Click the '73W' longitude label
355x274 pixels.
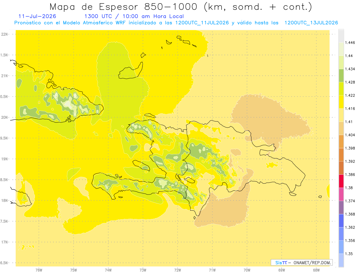pos(143,270)
